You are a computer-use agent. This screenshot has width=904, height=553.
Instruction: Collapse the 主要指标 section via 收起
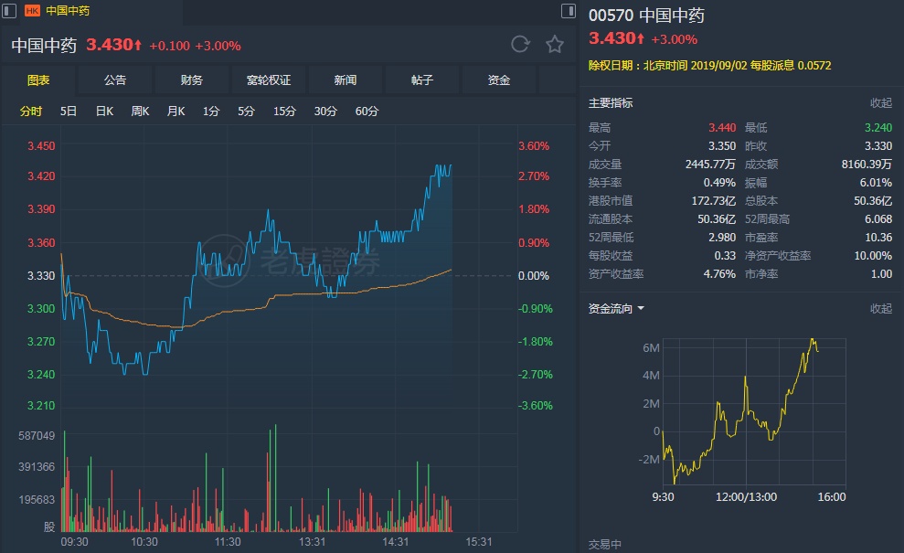pyautogui.click(x=881, y=103)
